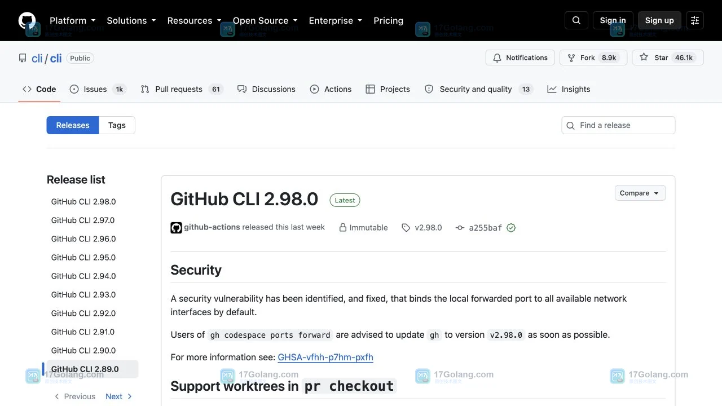
Task: Expand the Enterprise menu
Action: coord(335,20)
